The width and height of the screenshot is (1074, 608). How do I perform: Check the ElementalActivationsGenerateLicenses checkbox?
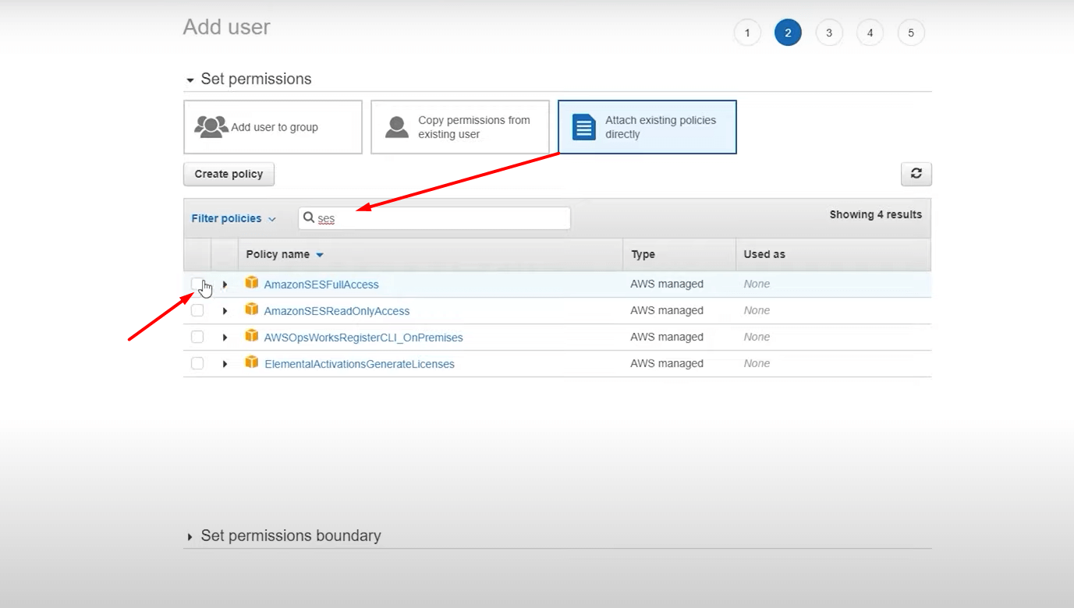[x=197, y=363]
